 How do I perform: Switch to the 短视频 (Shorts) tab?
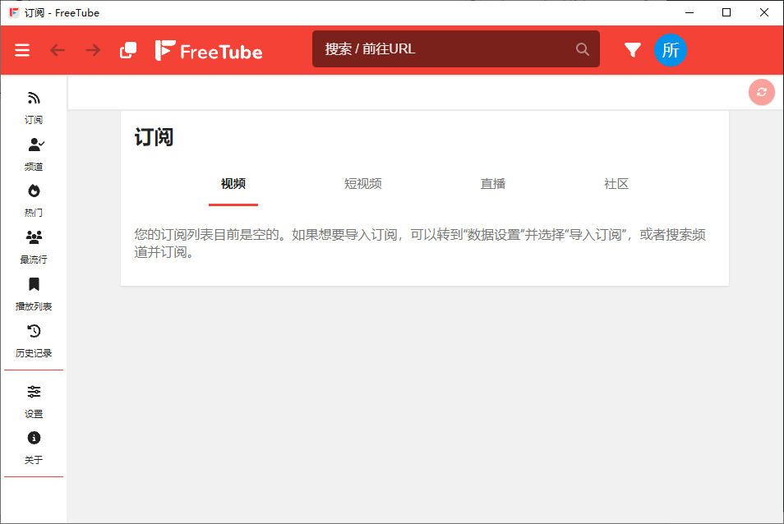362,184
